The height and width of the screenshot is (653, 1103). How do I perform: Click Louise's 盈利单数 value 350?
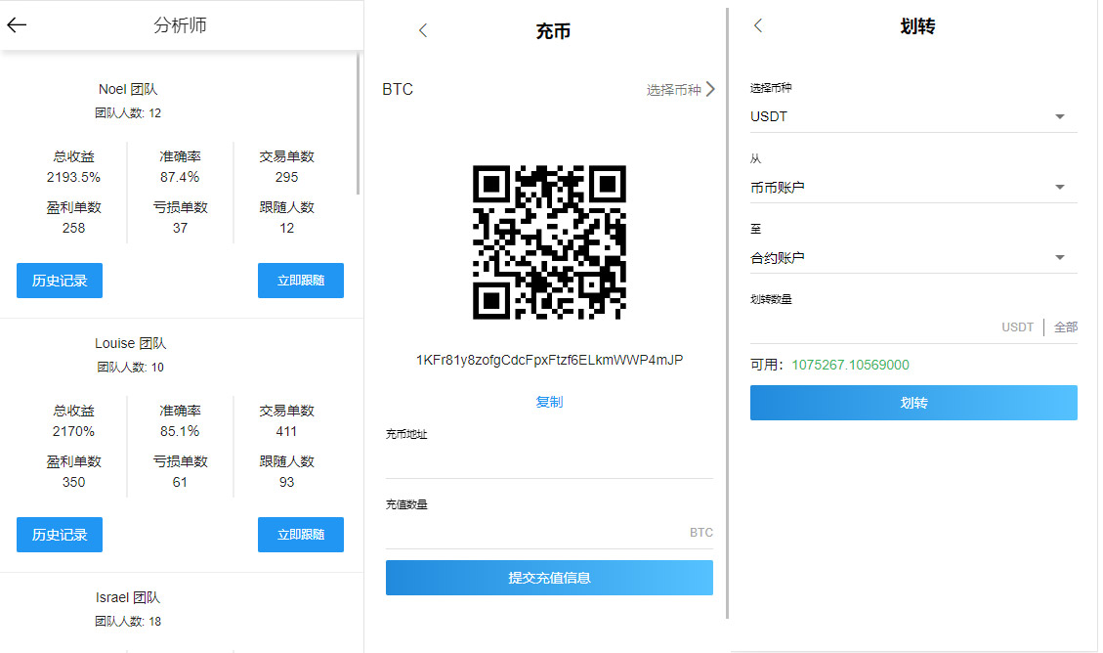(73, 482)
